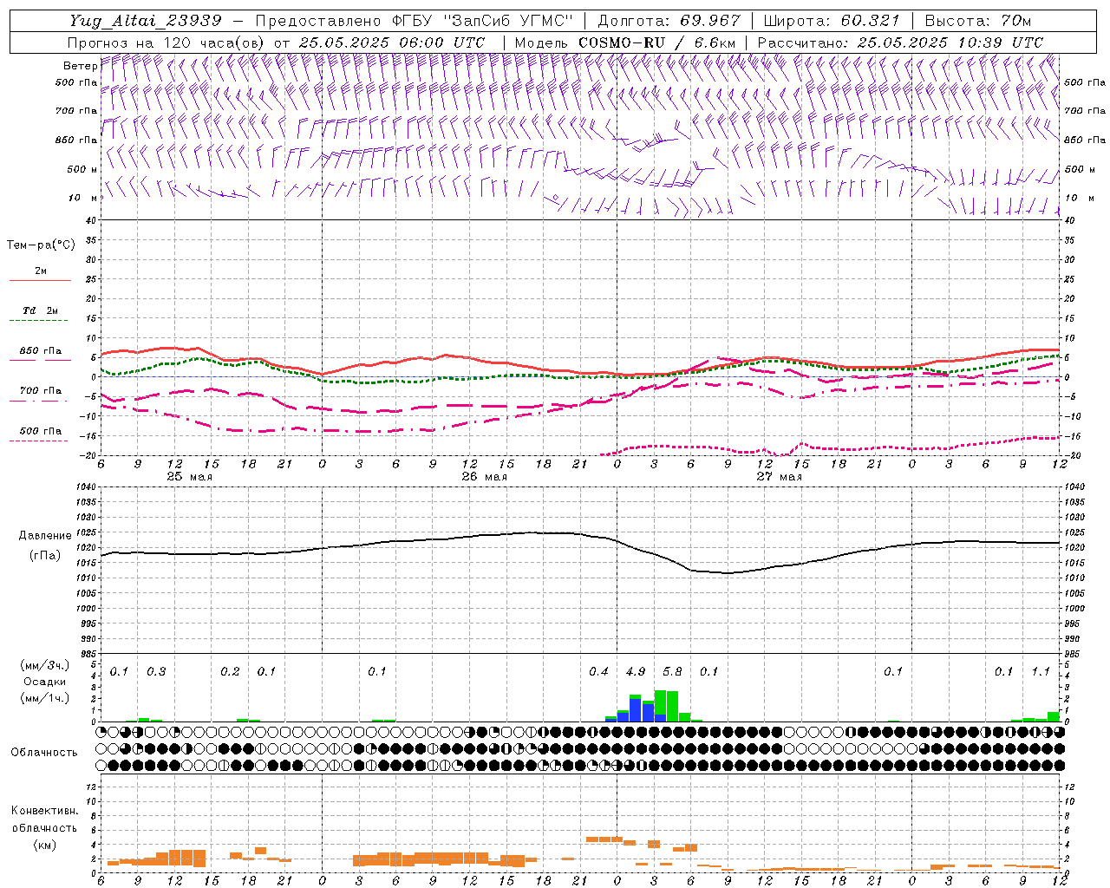Screen dimensions: 1110x888
Task: Click the 3-hour precipitation value "0.3"
Action: tap(156, 671)
